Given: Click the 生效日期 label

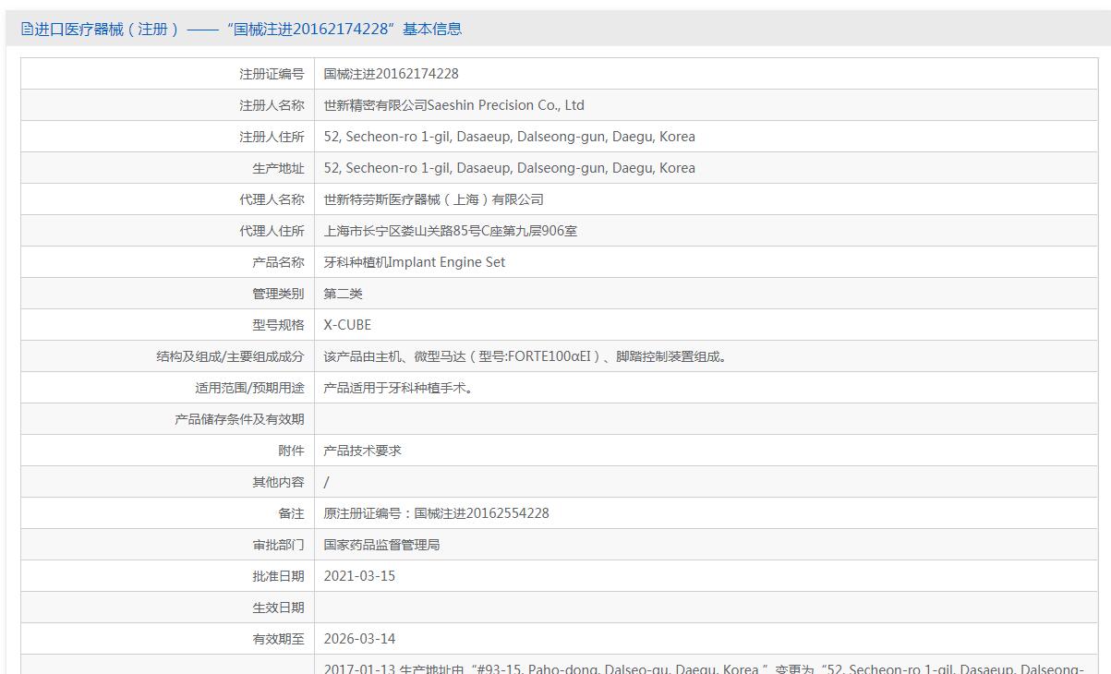Looking at the screenshot, I should (278, 608).
